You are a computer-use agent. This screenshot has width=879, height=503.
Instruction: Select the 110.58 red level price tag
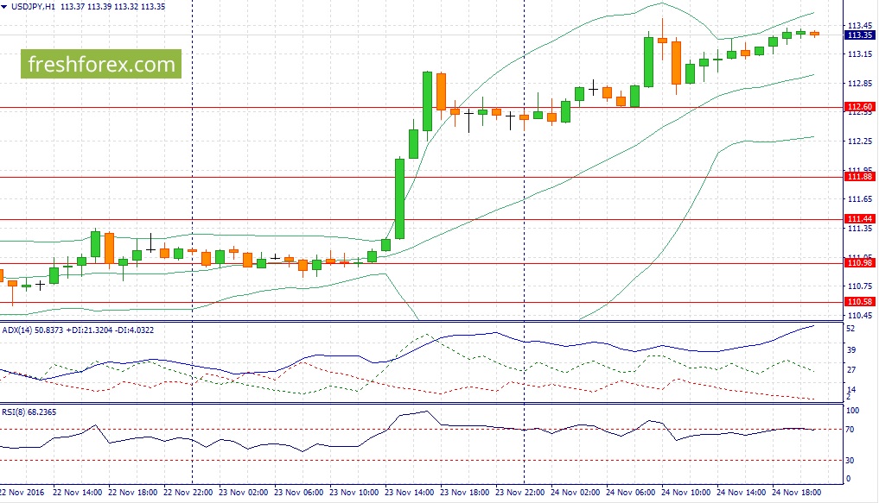click(859, 302)
